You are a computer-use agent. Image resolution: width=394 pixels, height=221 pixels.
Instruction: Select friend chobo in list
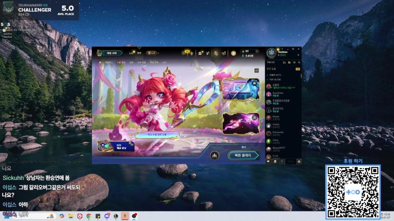coord(283,126)
